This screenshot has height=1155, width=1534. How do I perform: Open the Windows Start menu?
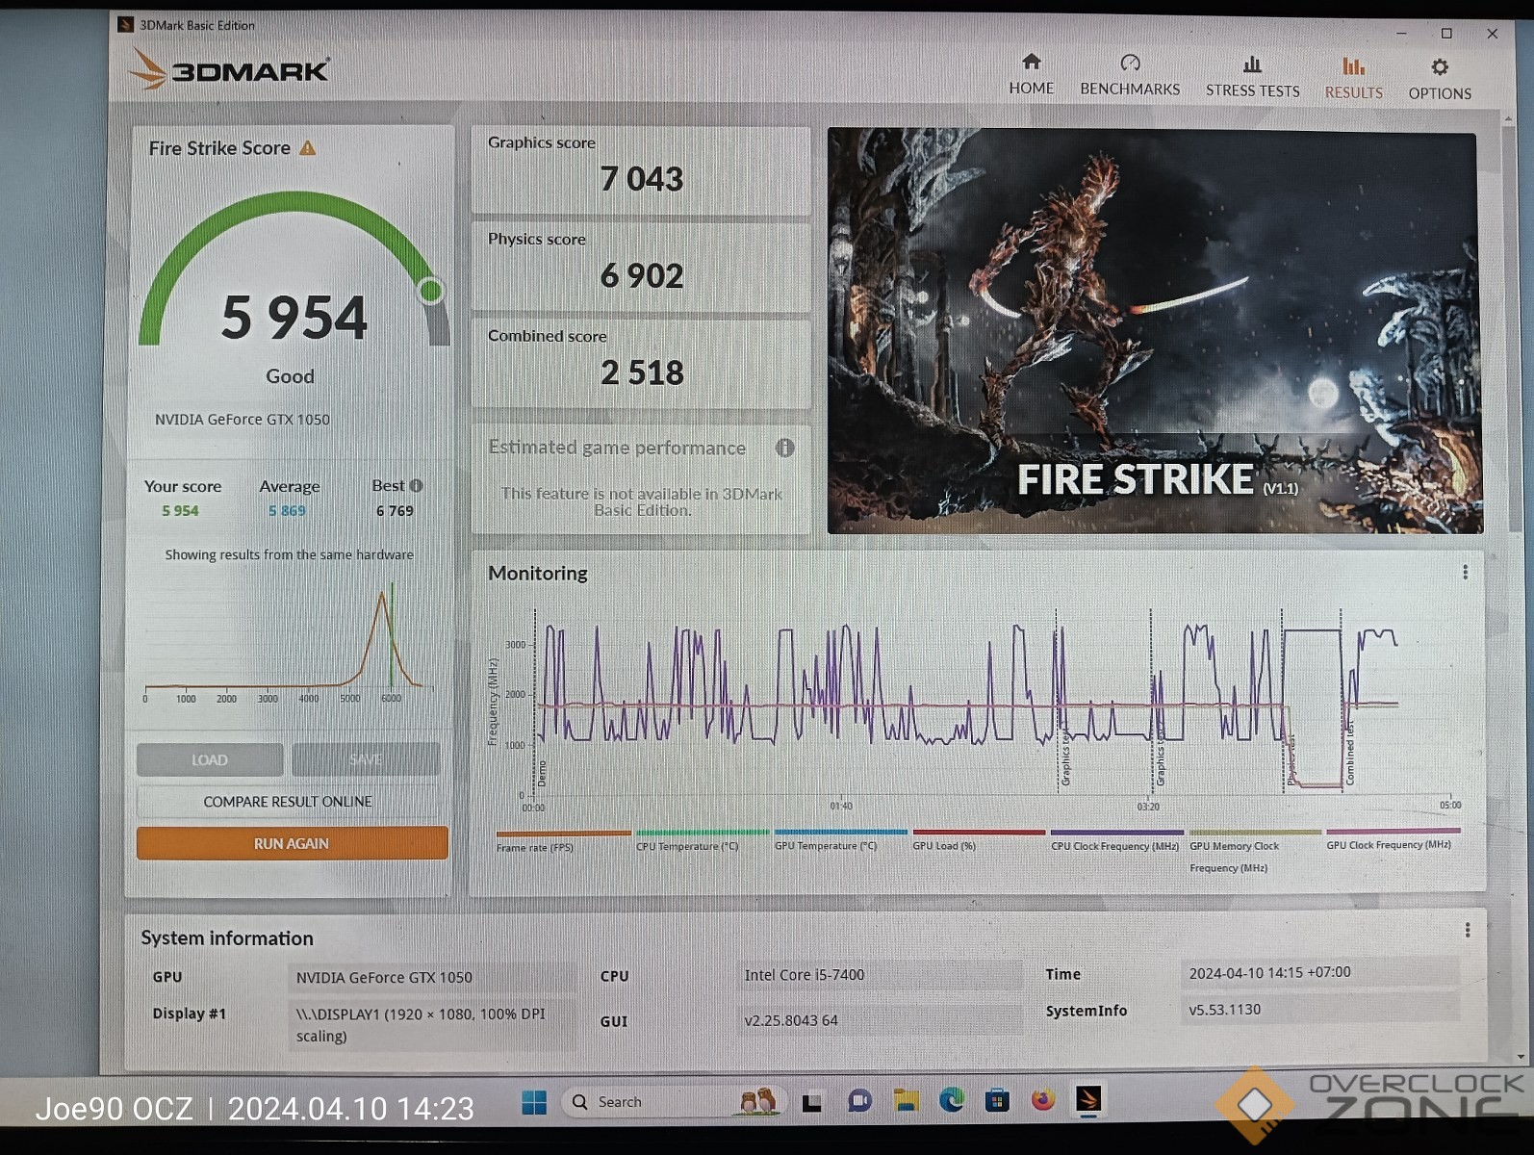[534, 1102]
